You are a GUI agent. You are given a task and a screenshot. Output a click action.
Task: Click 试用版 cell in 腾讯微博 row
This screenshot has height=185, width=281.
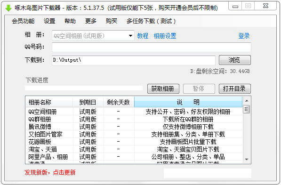88,127
